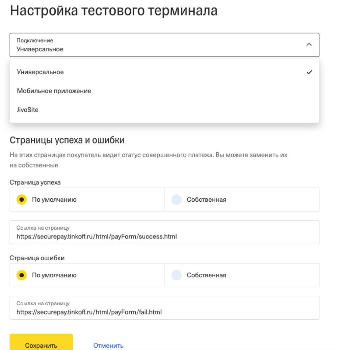Viewport: 344px width, 350px height.
Task: Select По умолчанию for Страница ошибки
Action: [22, 275]
